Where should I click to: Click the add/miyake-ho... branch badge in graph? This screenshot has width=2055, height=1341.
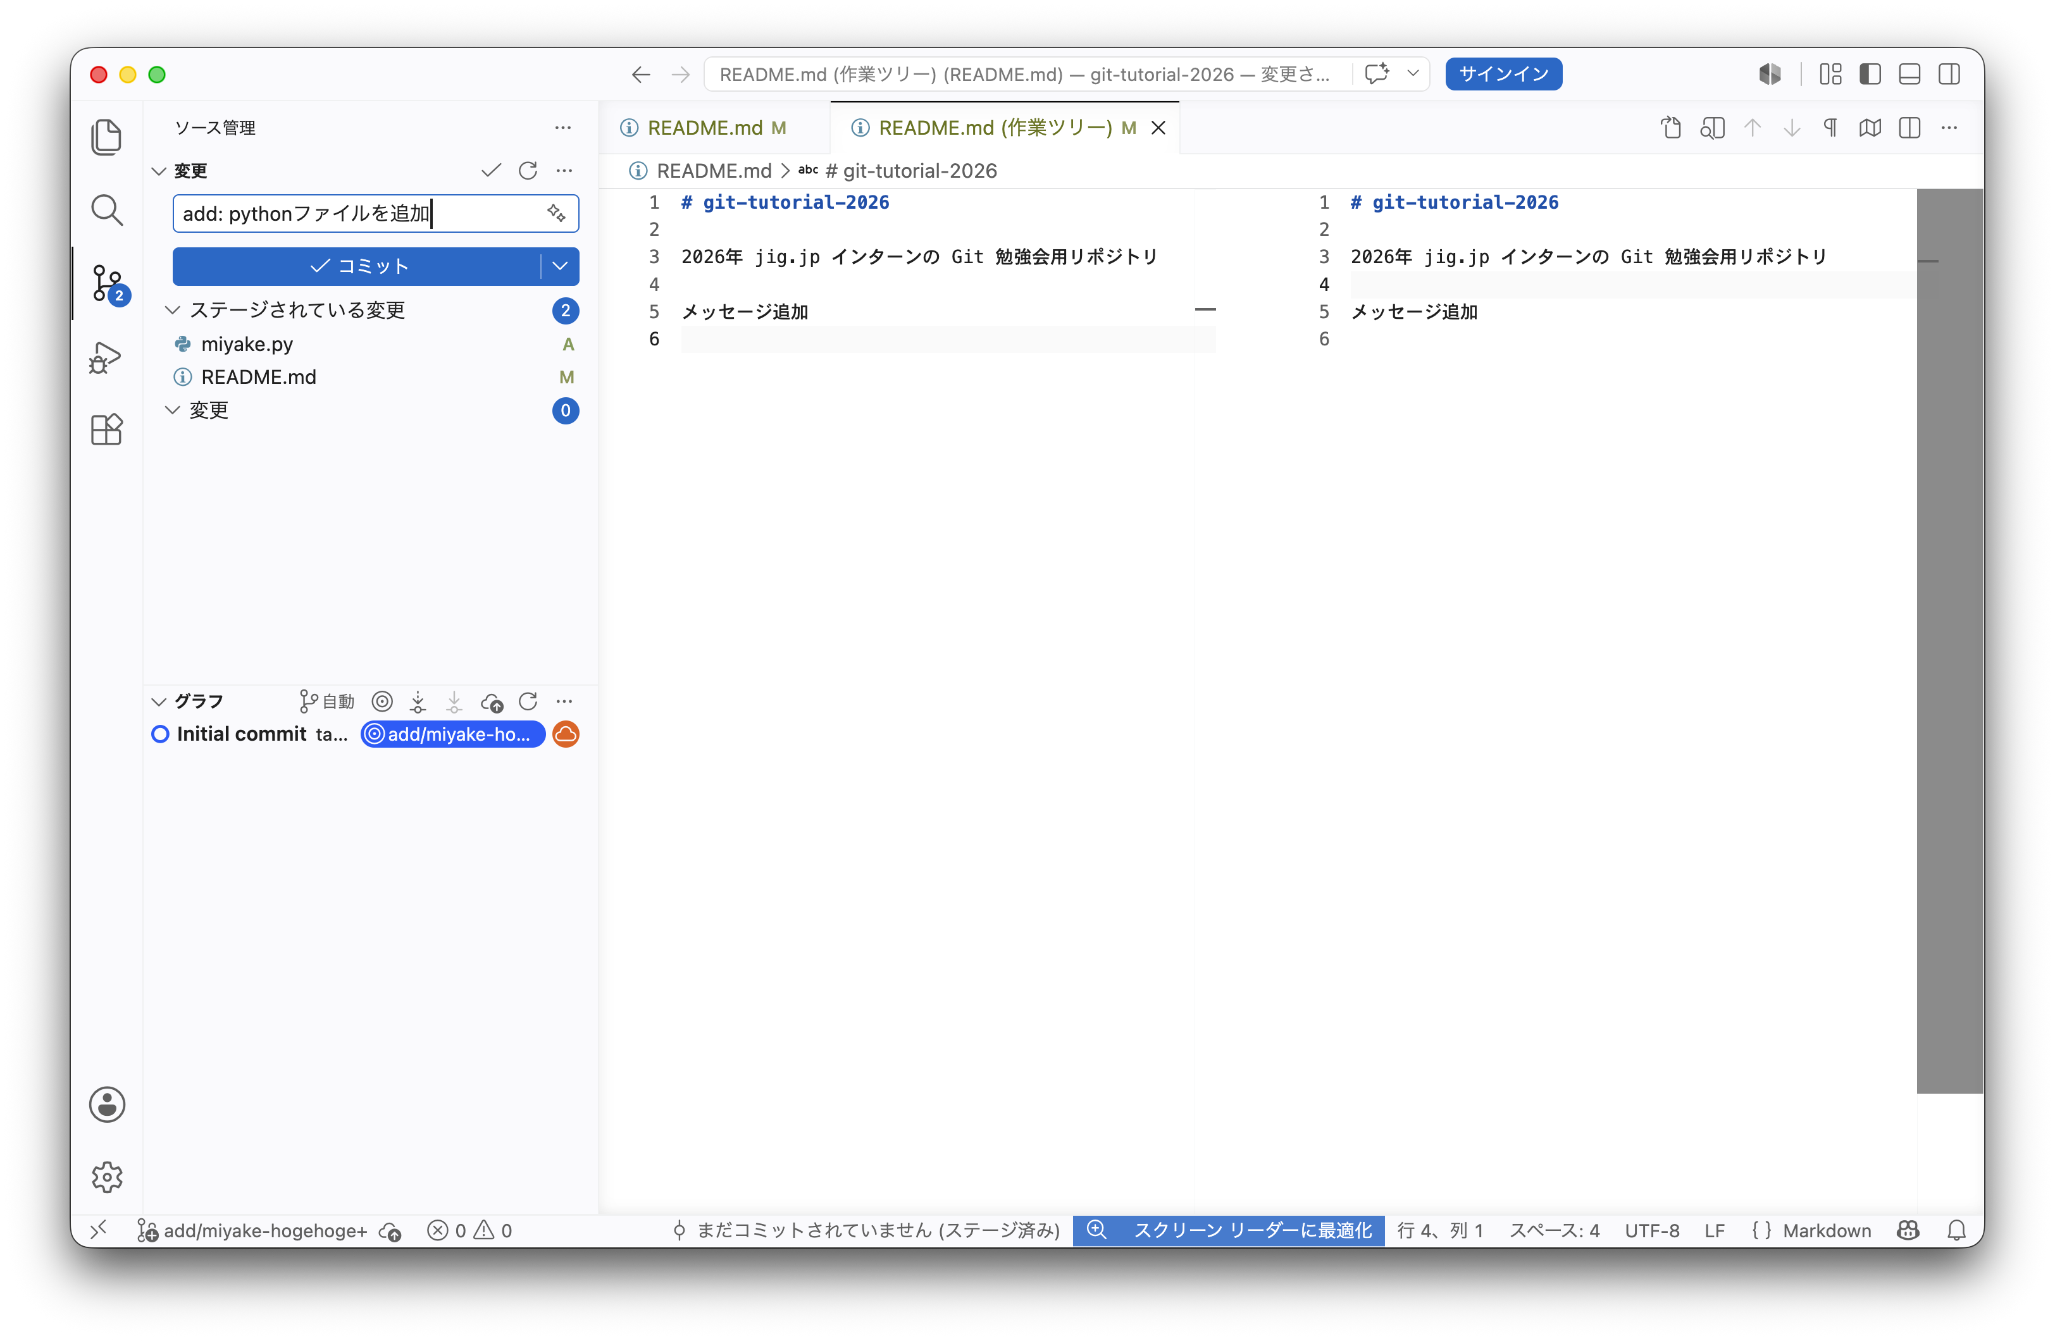click(x=452, y=734)
